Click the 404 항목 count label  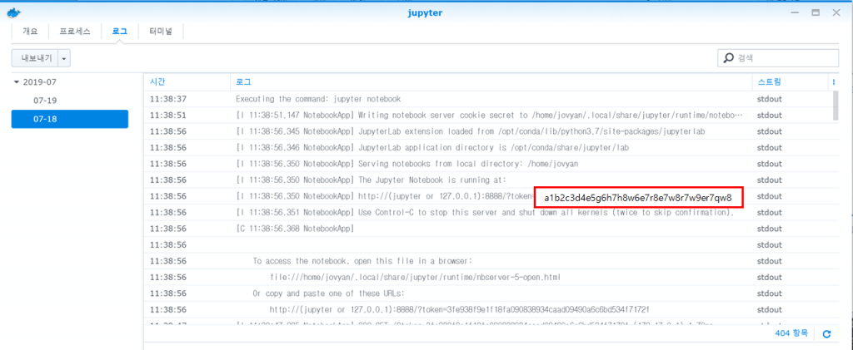point(791,333)
